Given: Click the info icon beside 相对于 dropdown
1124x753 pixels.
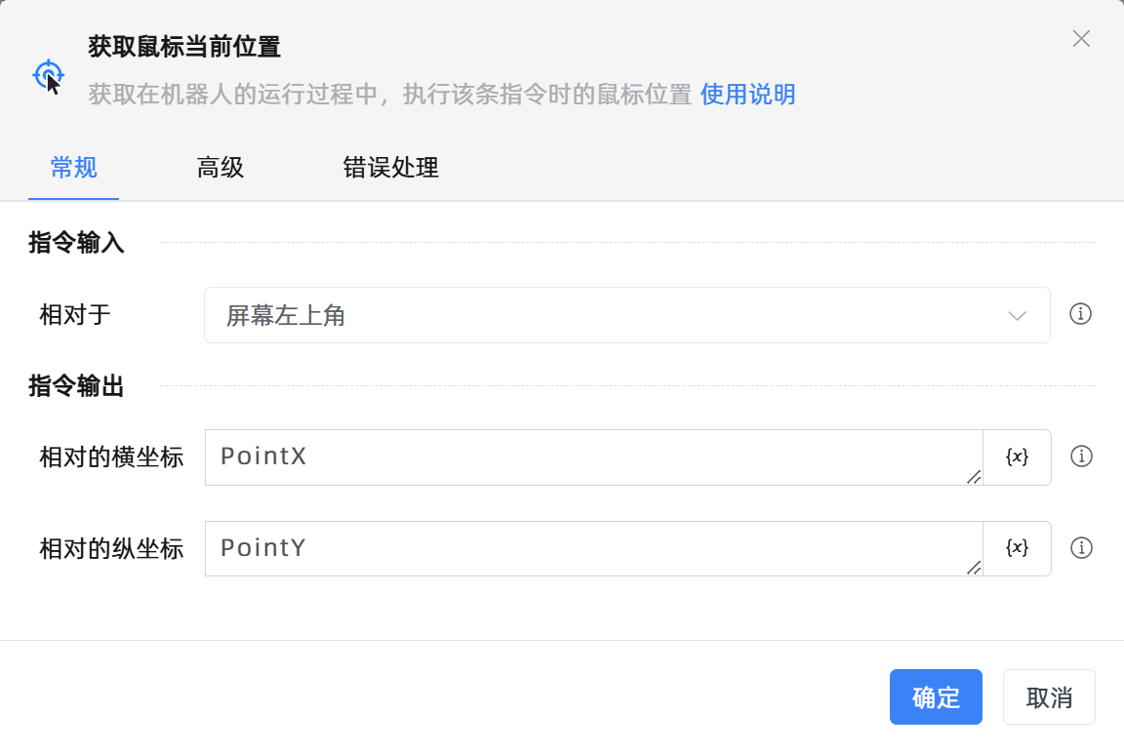Looking at the screenshot, I should pyautogui.click(x=1081, y=315).
